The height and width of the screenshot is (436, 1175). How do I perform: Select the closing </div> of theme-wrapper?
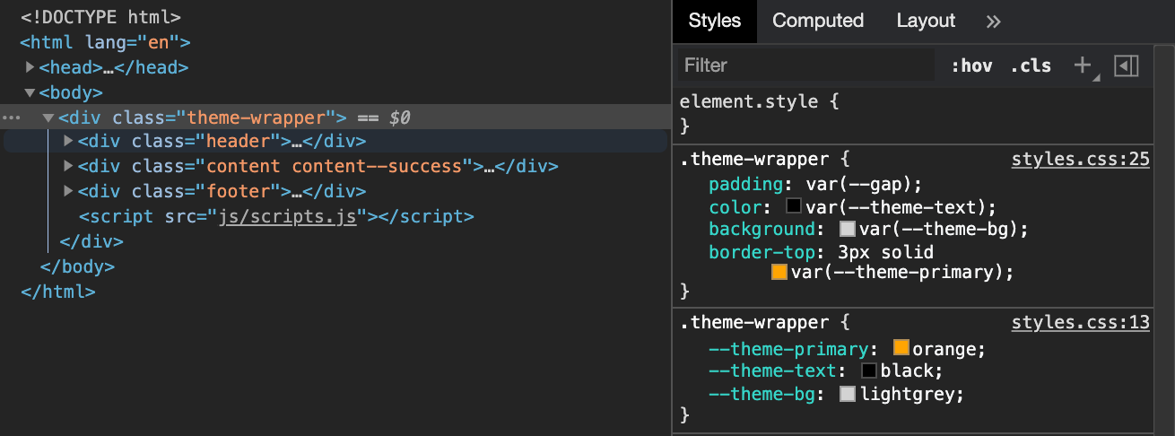point(91,241)
